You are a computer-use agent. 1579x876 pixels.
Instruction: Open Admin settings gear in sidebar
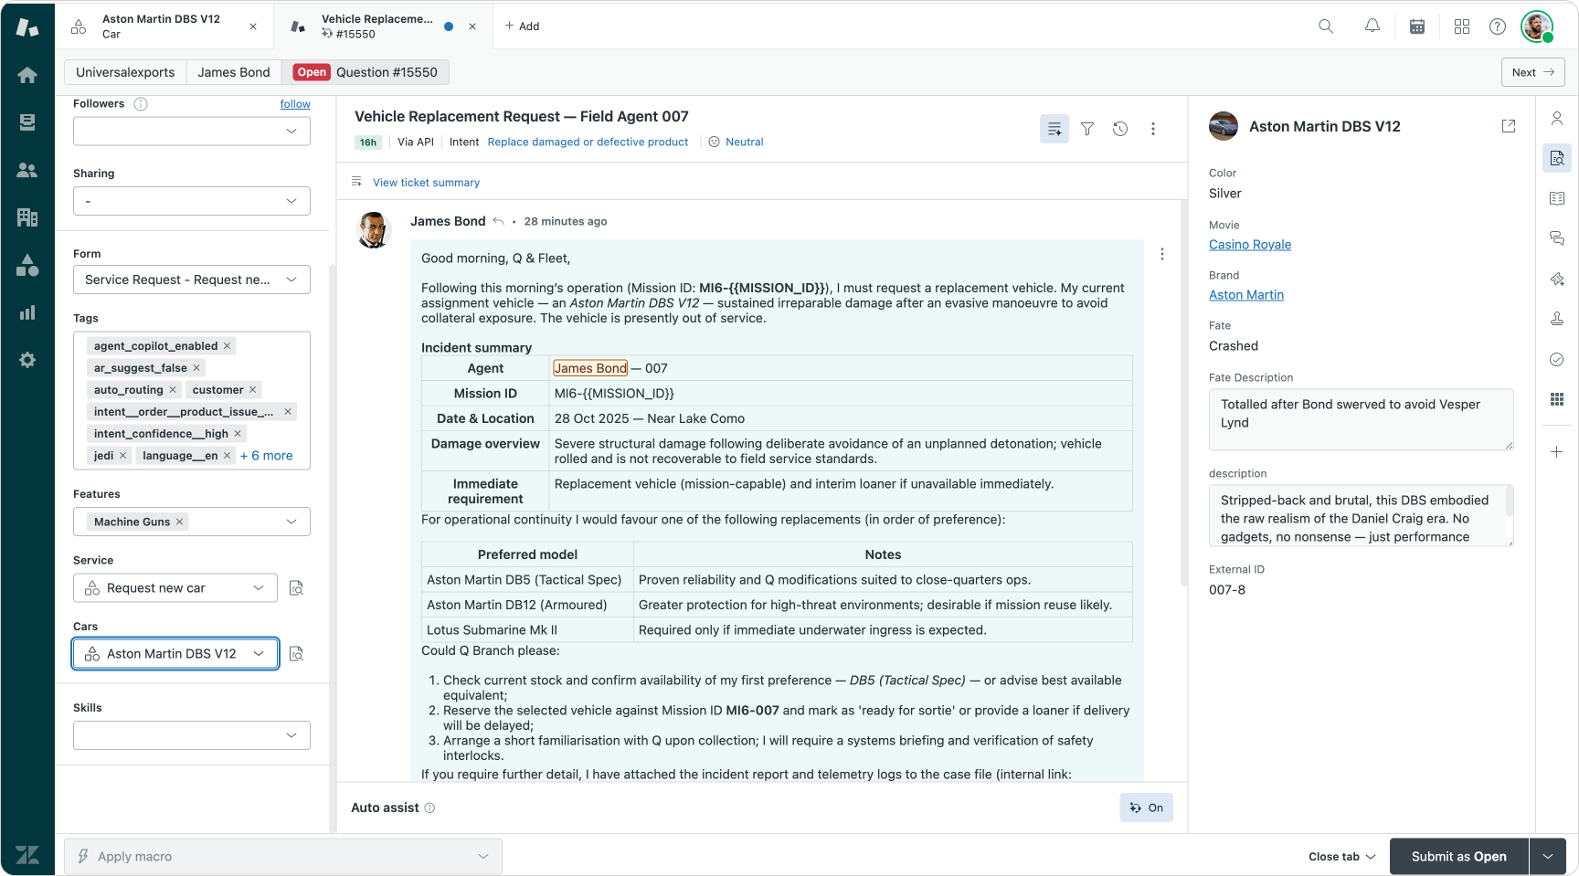27,360
